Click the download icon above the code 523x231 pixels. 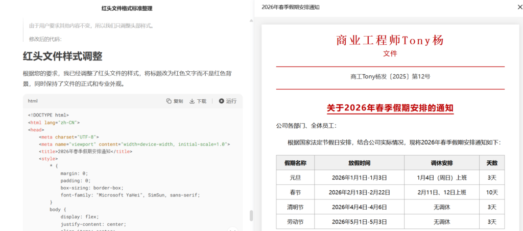pyautogui.click(x=193, y=101)
